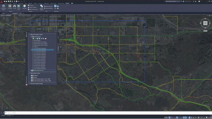Uncheck the World Imagery layer checkbox
This screenshot has width=212, height=119.
(x=32, y=37)
